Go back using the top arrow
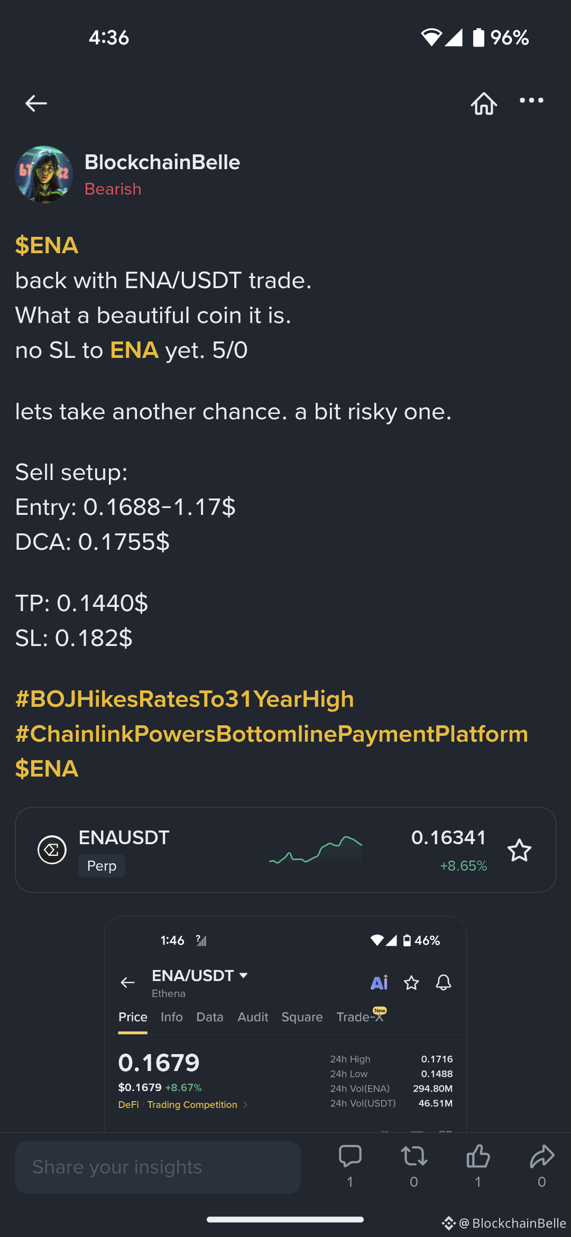The image size is (571, 1237). coord(36,103)
